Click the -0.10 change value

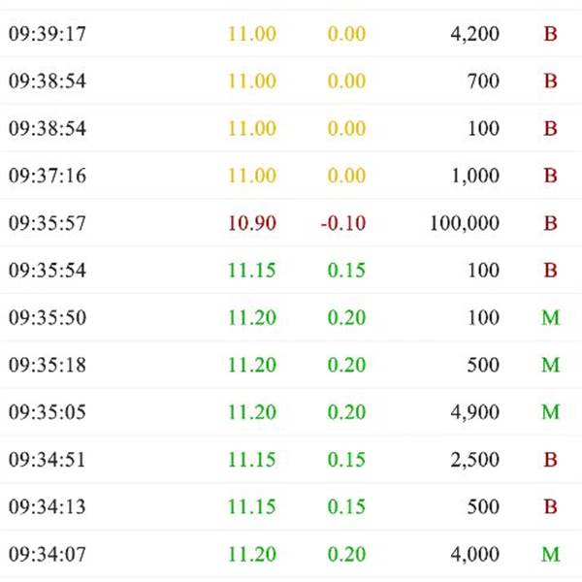[x=342, y=223]
